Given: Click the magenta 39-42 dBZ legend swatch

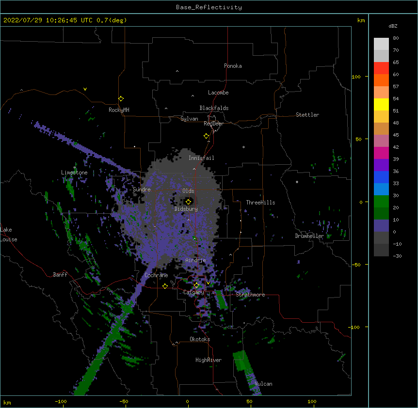Looking at the screenshot, I should click(x=381, y=153).
